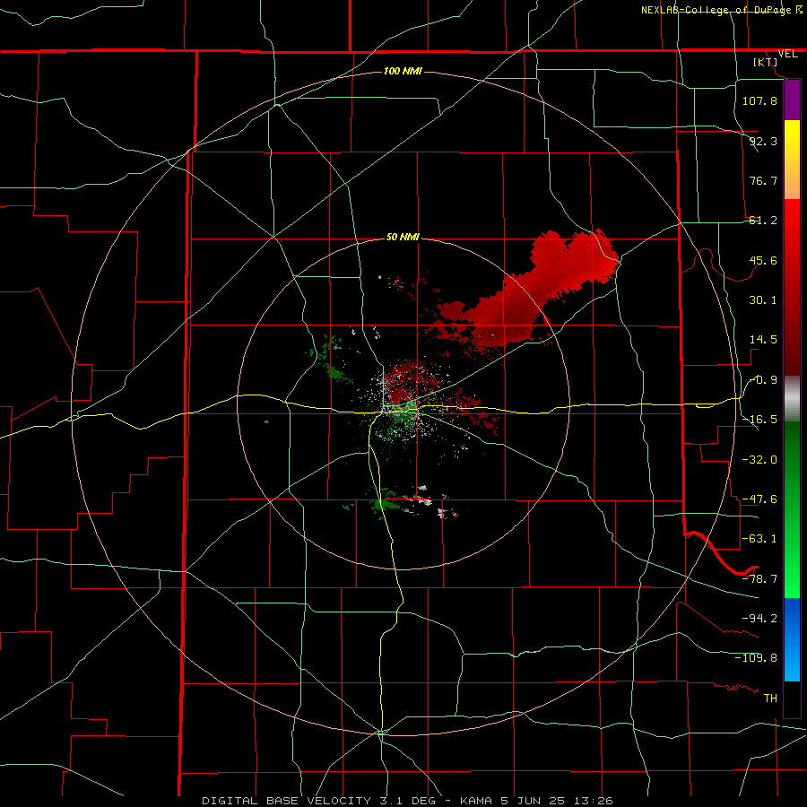The image size is (807, 807).
Task: Select the blue segment of the velocity color bar
Action: click(x=792, y=639)
